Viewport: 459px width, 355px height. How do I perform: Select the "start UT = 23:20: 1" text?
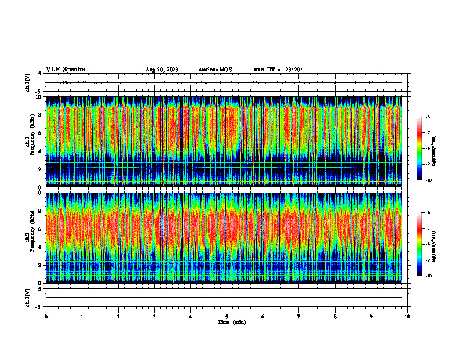coord(280,70)
